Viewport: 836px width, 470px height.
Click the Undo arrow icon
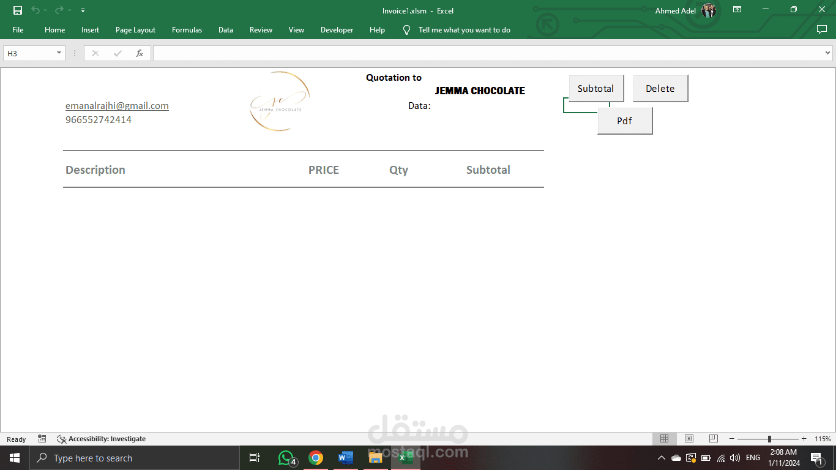pyautogui.click(x=35, y=10)
